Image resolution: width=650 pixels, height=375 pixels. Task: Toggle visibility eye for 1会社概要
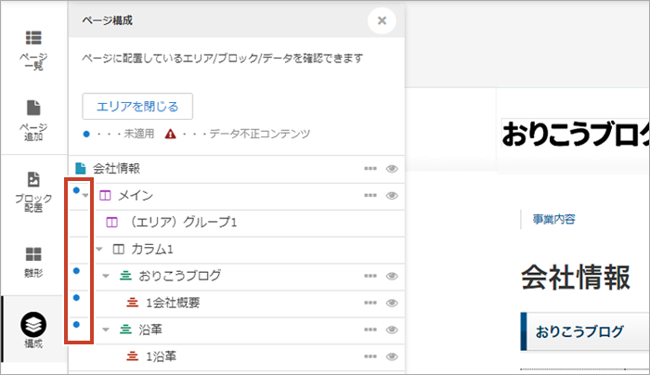coord(392,303)
